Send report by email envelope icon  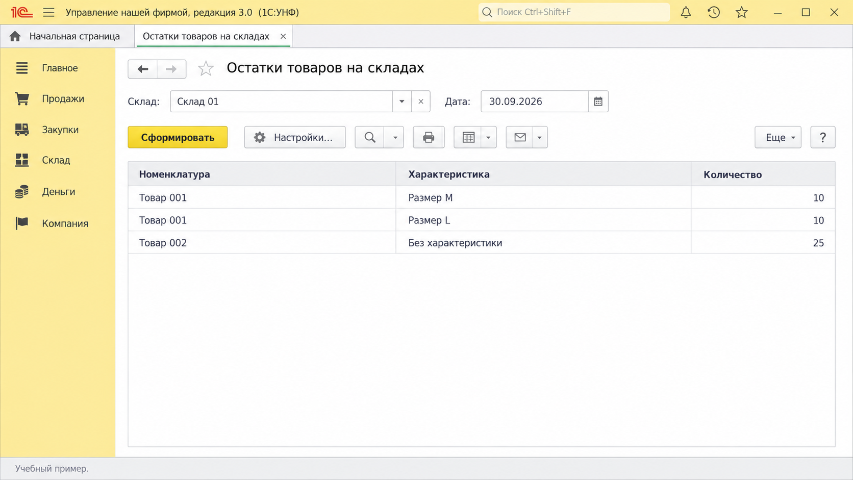tap(519, 137)
